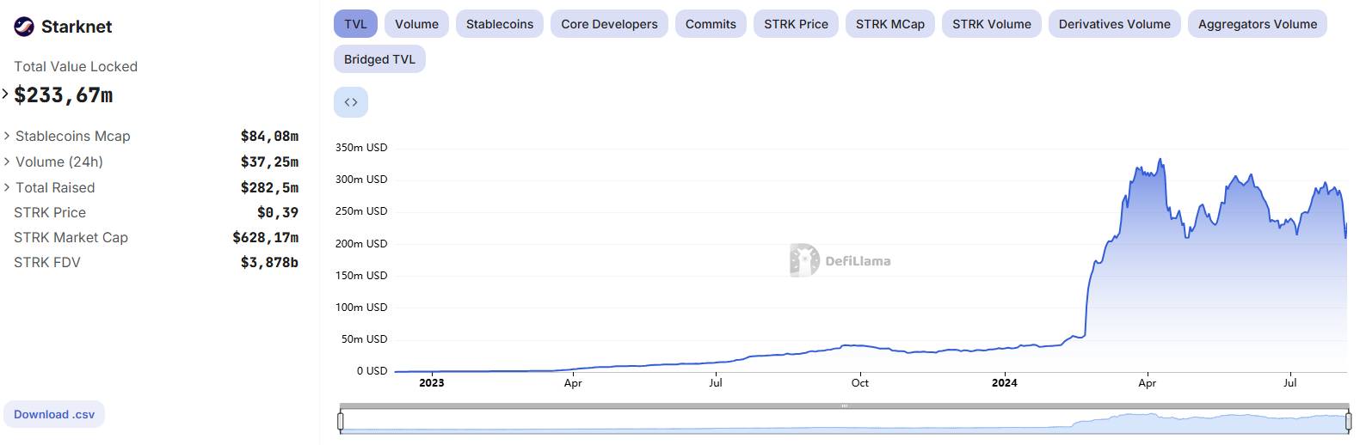Screen dimensions: 1360x445
Task: Enable the Bridged TVL chart chip
Action: tap(379, 59)
